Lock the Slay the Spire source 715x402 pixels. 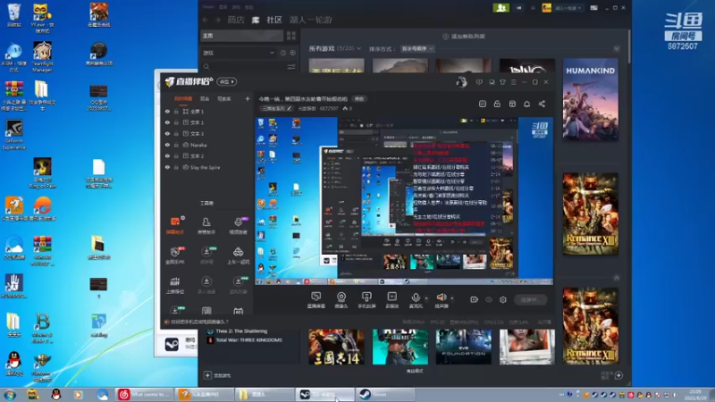[176, 167]
